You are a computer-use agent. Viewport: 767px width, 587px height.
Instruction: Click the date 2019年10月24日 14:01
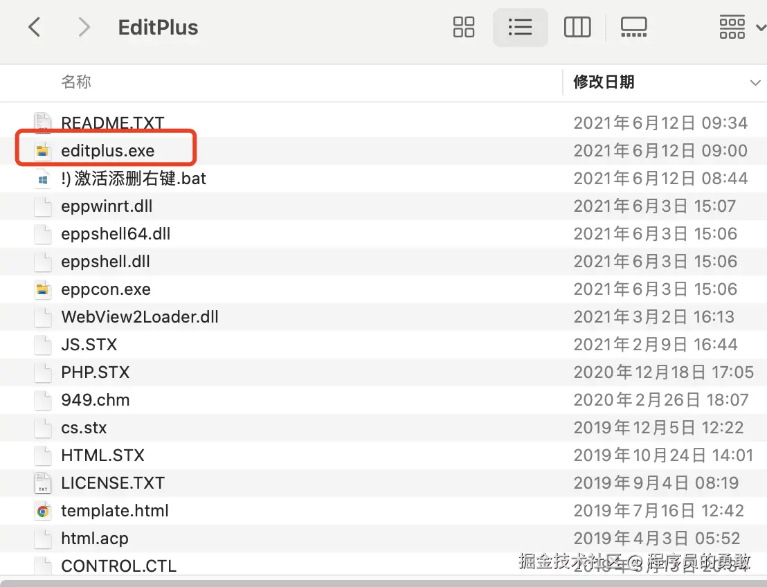point(663,455)
